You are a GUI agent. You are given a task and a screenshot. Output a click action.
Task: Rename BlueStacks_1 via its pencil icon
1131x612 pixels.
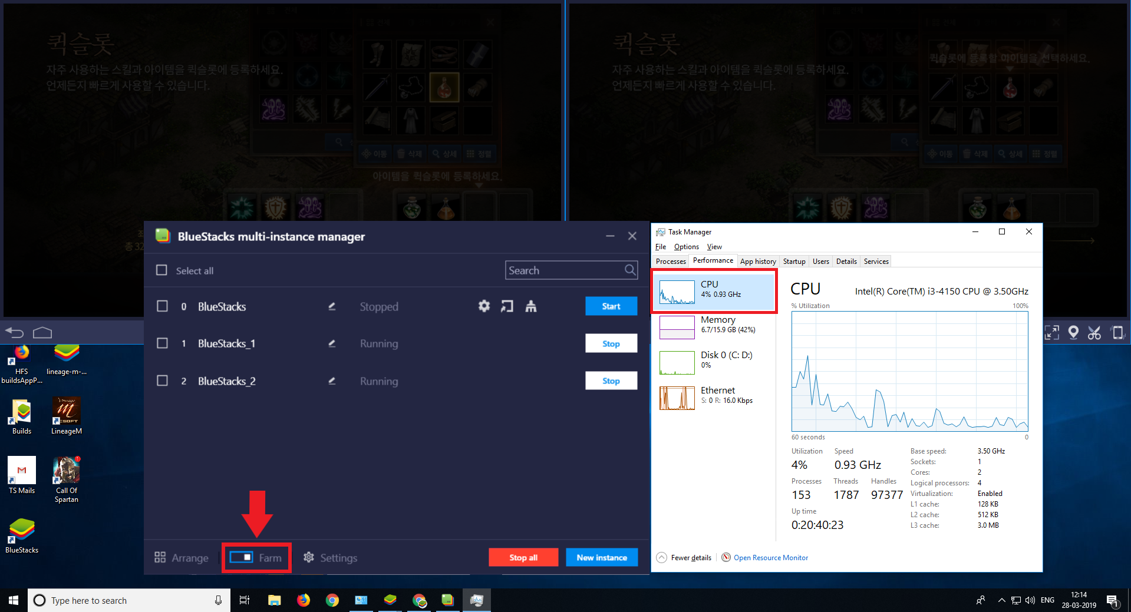[332, 343]
